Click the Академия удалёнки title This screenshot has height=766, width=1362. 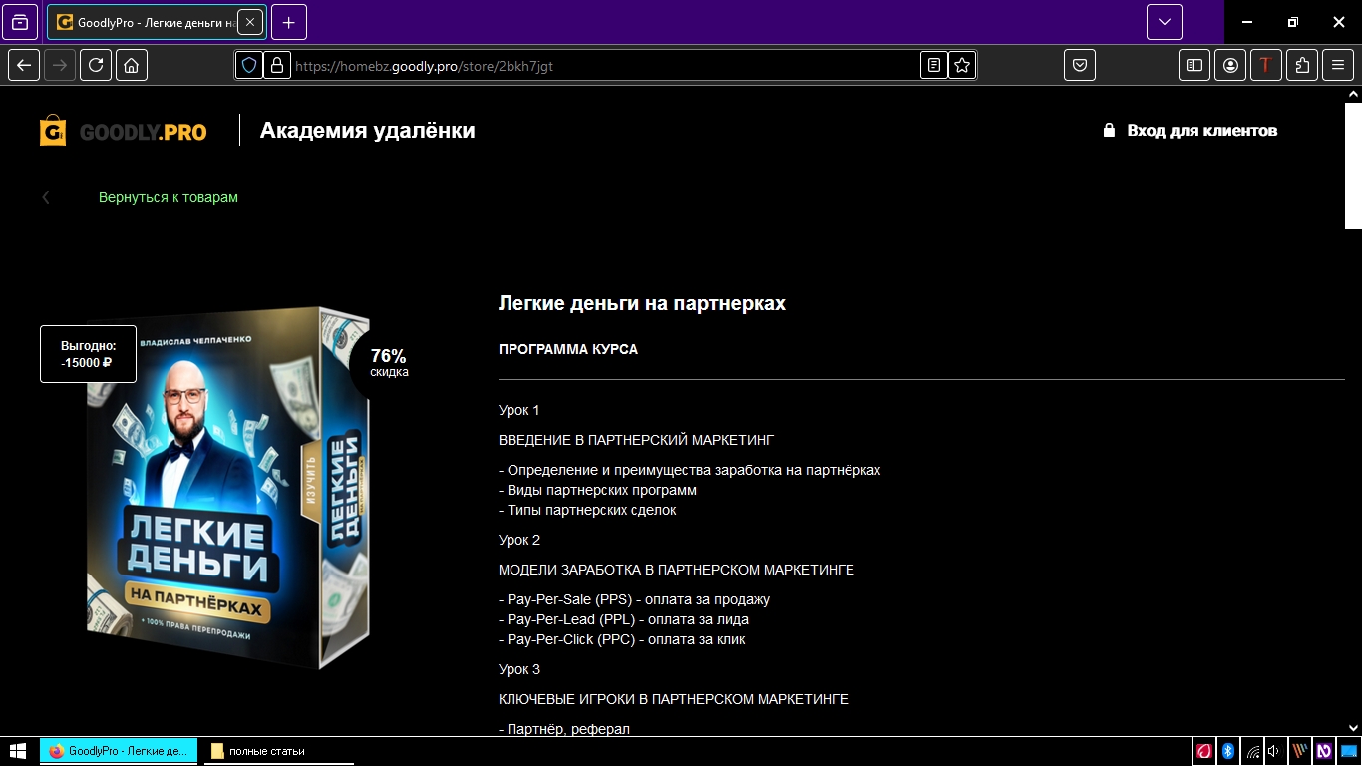[x=367, y=131]
